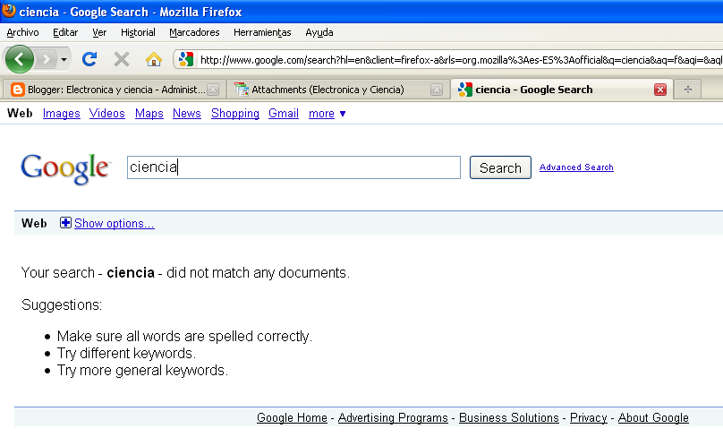The width and height of the screenshot is (723, 437).
Task: Open the Gmail link
Action: pyautogui.click(x=284, y=114)
